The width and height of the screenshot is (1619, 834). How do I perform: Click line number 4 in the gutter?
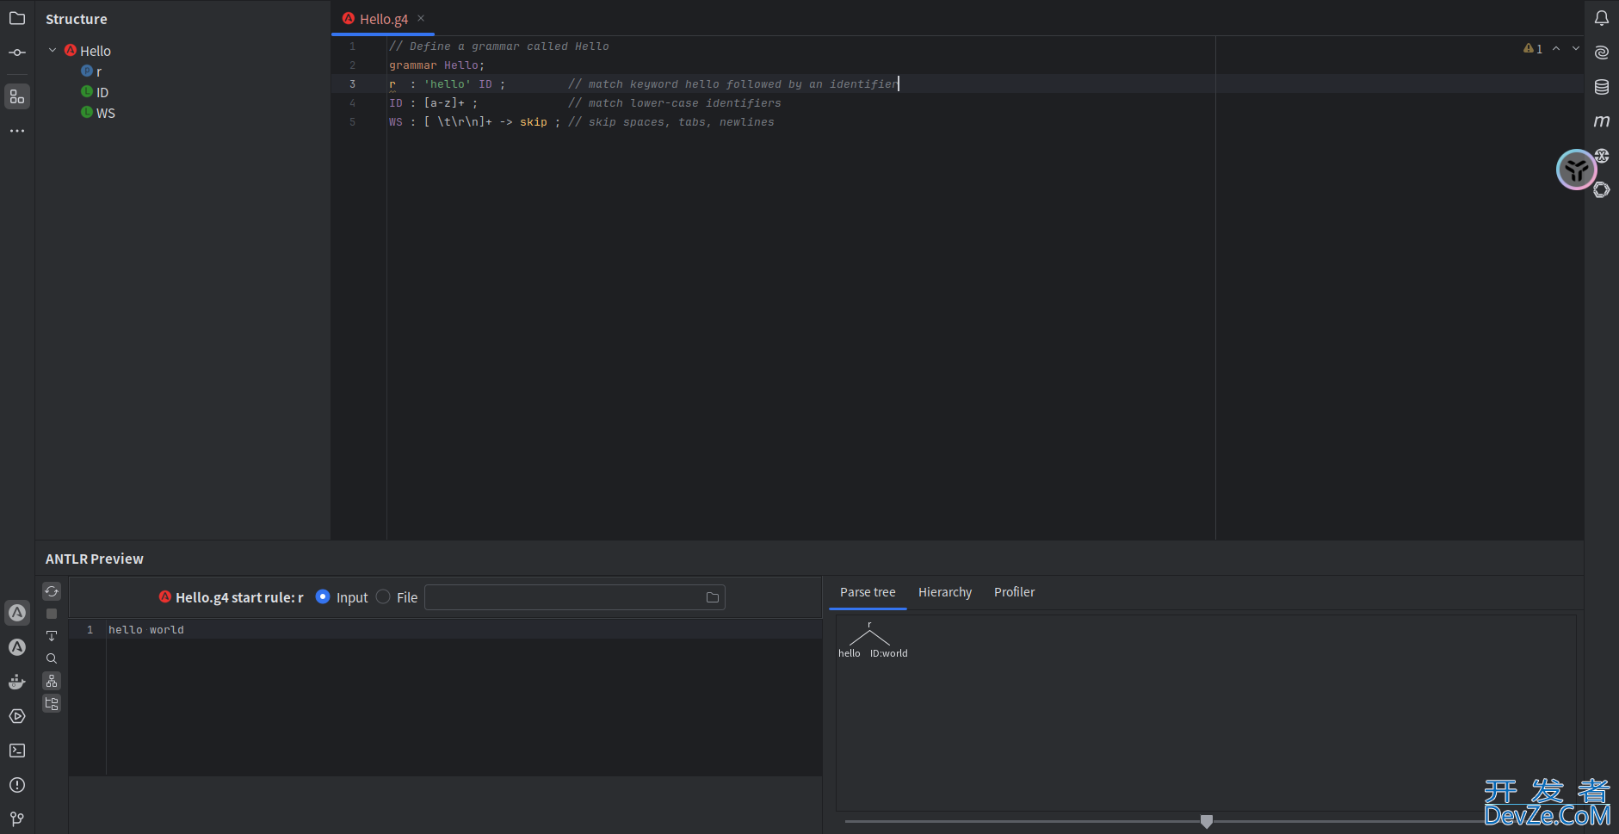click(x=352, y=103)
